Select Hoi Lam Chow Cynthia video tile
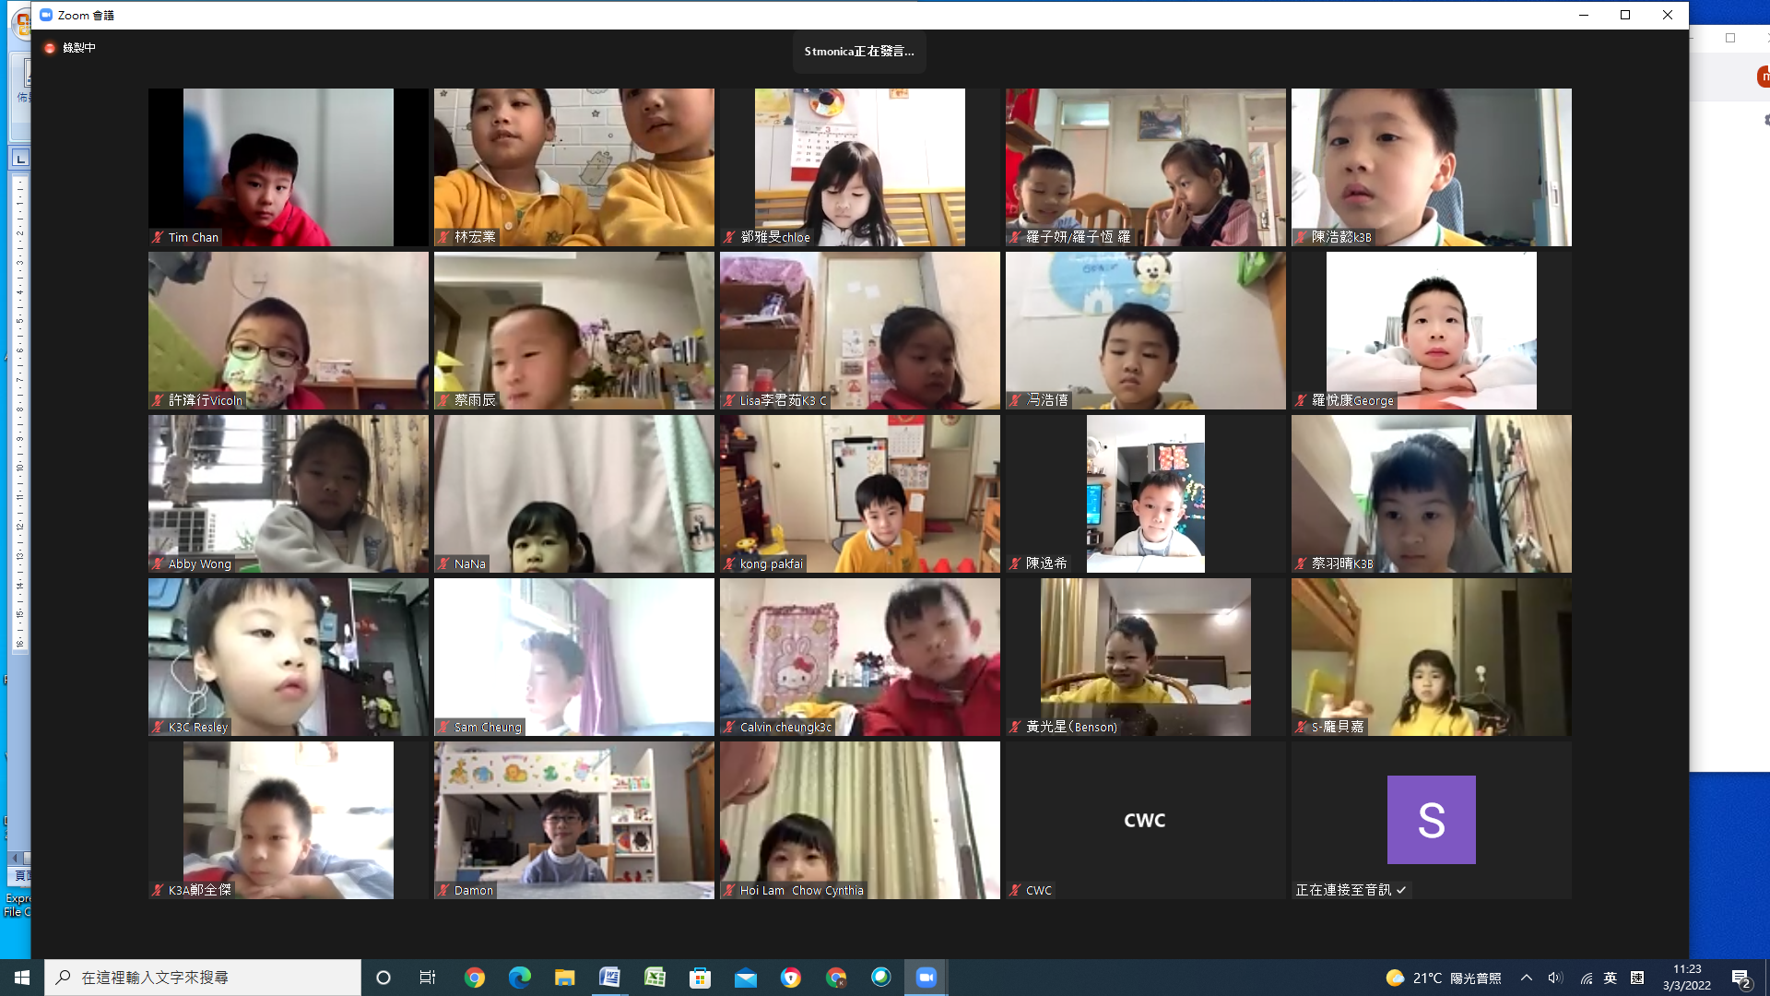 [860, 820]
